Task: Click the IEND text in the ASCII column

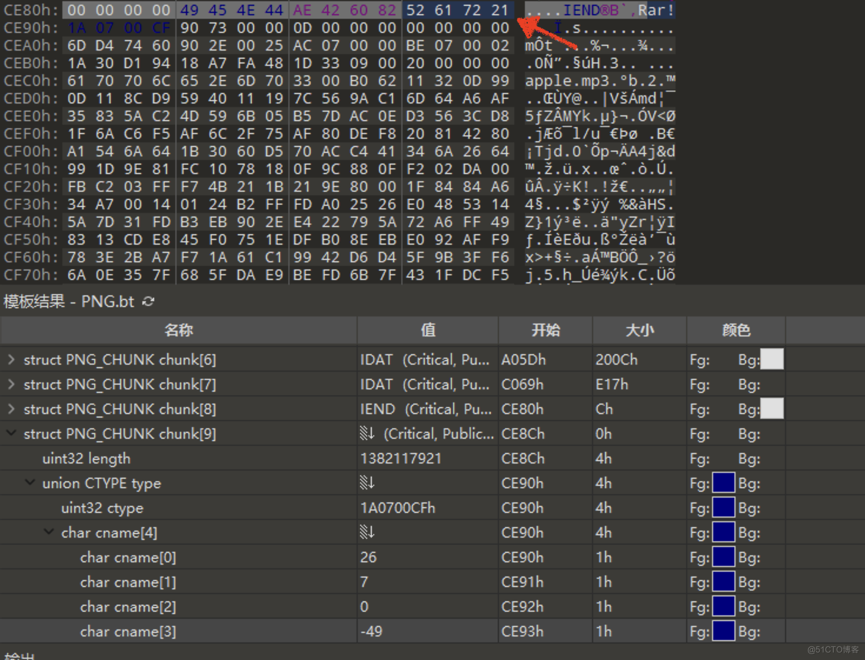Action: [x=581, y=10]
